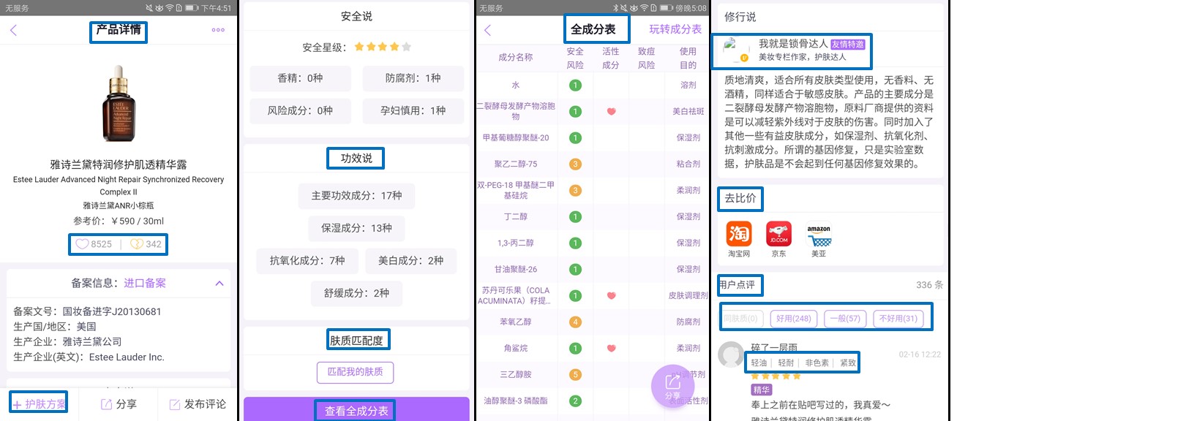The width and height of the screenshot is (1186, 421).
Task: Tap 发布评论 to write a review
Action: point(198,403)
